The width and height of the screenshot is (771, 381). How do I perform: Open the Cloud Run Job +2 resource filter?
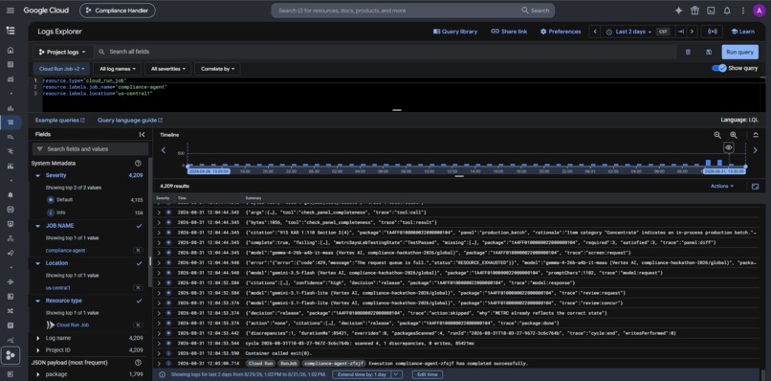tap(62, 69)
